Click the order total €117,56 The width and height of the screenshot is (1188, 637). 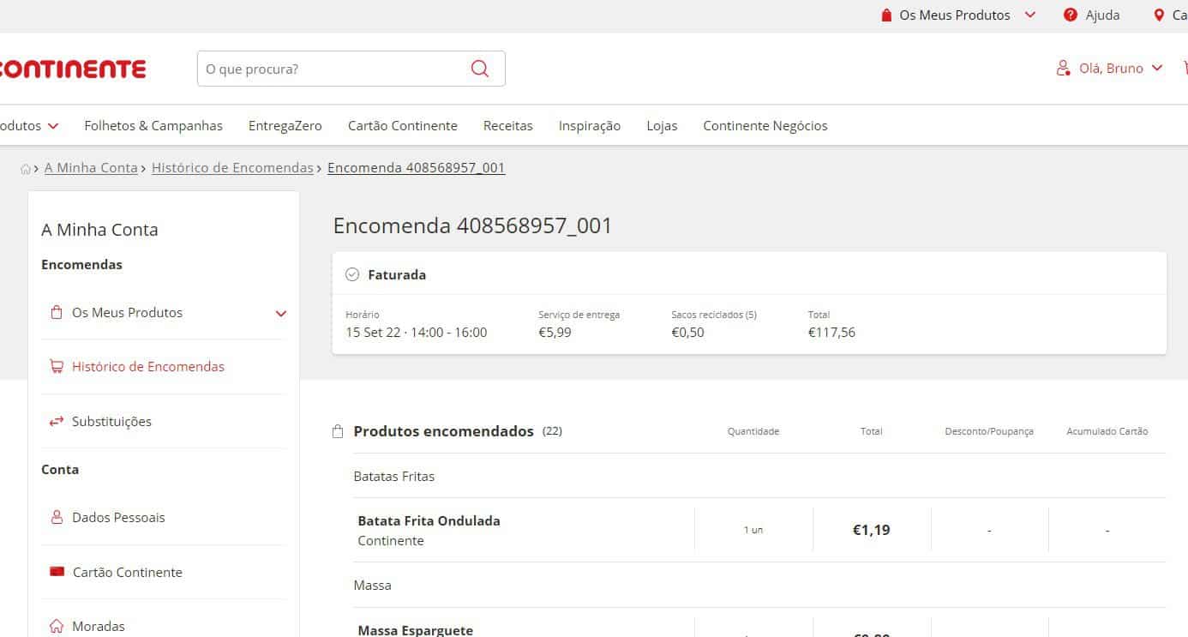(831, 333)
